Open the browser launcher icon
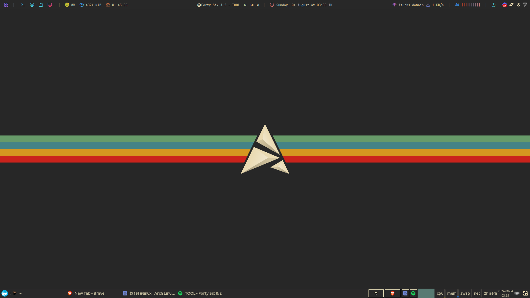Viewport: 530px width, 298px height. tap(32, 5)
